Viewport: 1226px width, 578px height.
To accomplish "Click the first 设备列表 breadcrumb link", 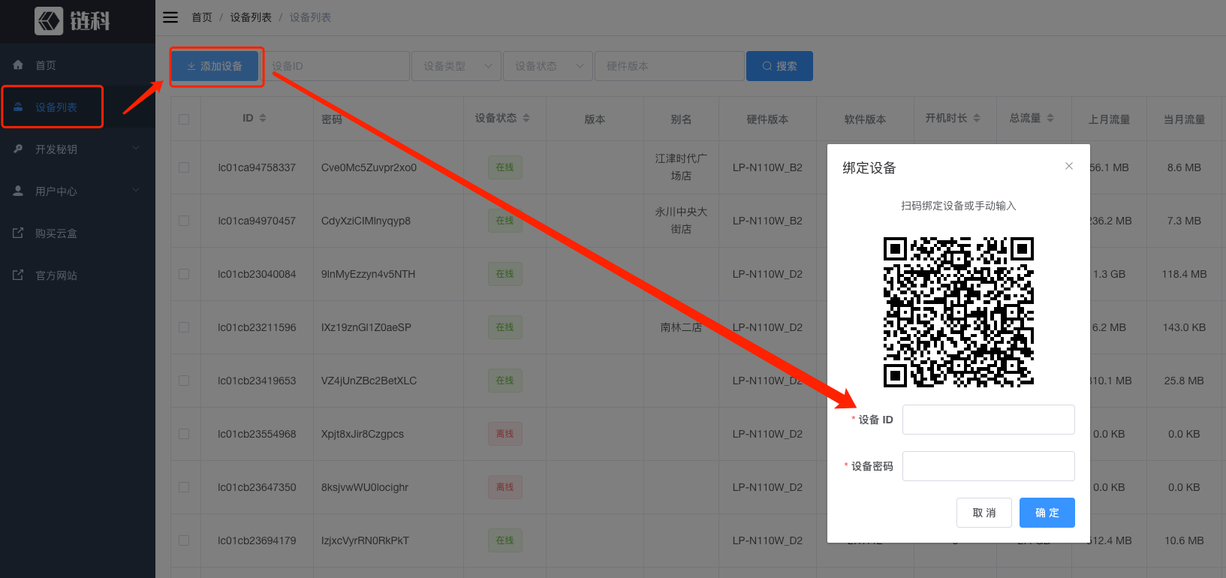I will click(x=251, y=17).
